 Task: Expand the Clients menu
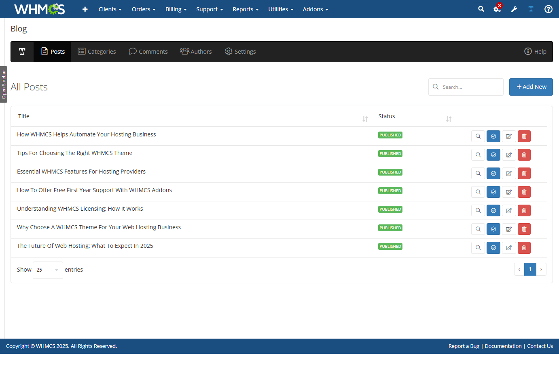coord(110,9)
